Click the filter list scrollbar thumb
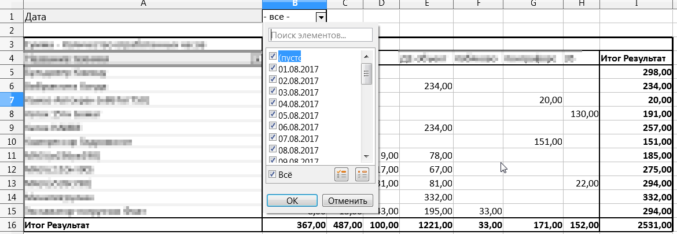This screenshot has width=677, height=234. (367, 74)
